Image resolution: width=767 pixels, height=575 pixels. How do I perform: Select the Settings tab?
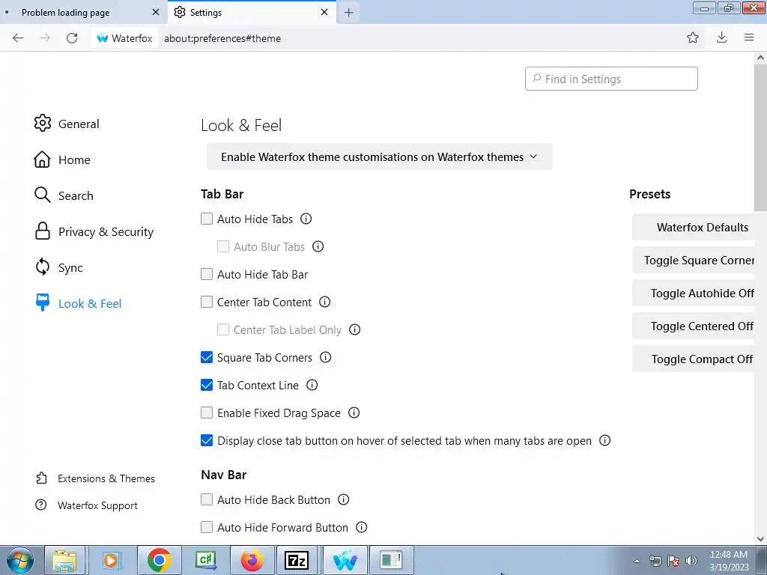[252, 12]
